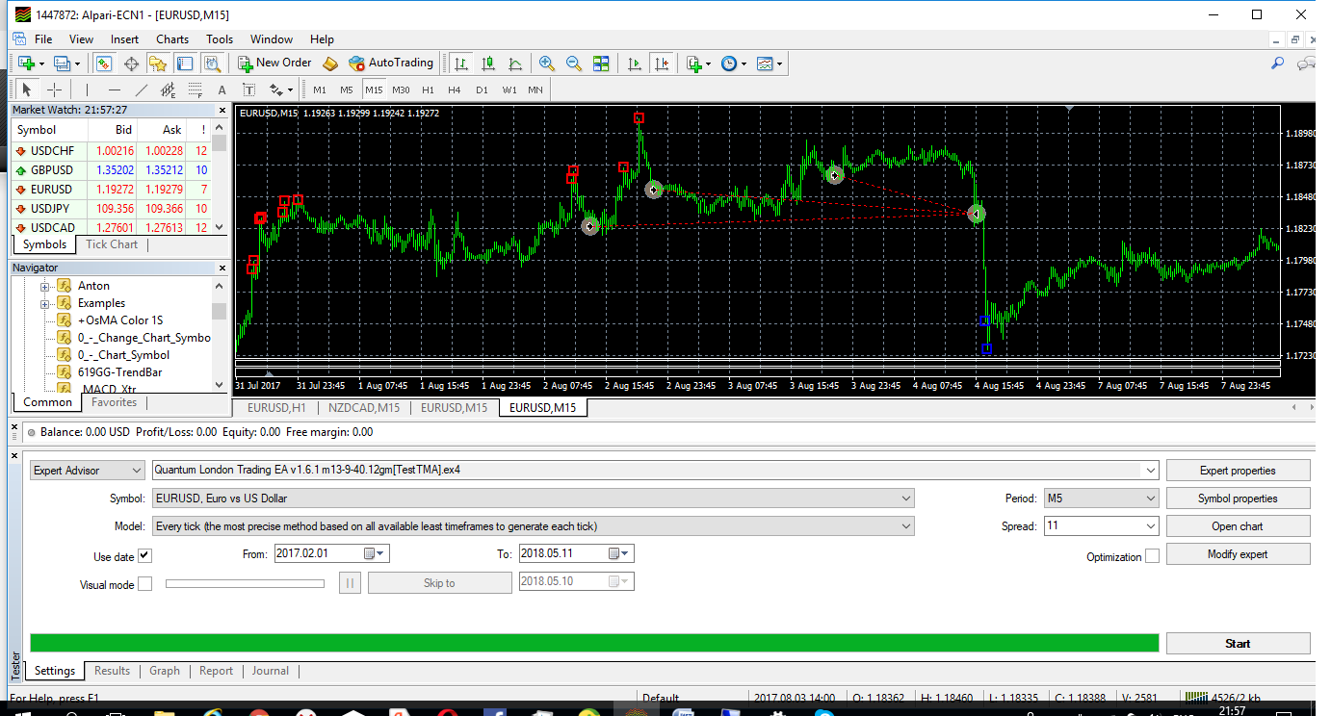Enable the Visual mode checkbox

click(144, 584)
